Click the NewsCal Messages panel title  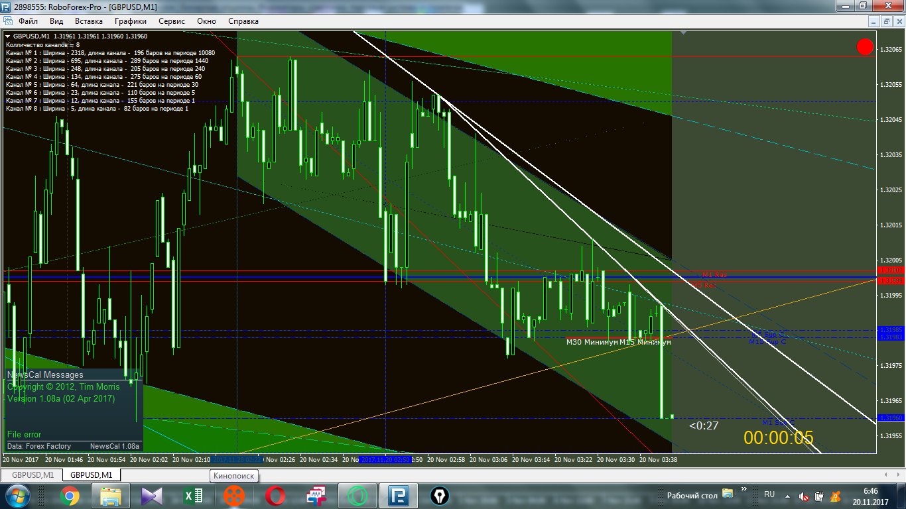click(x=45, y=375)
